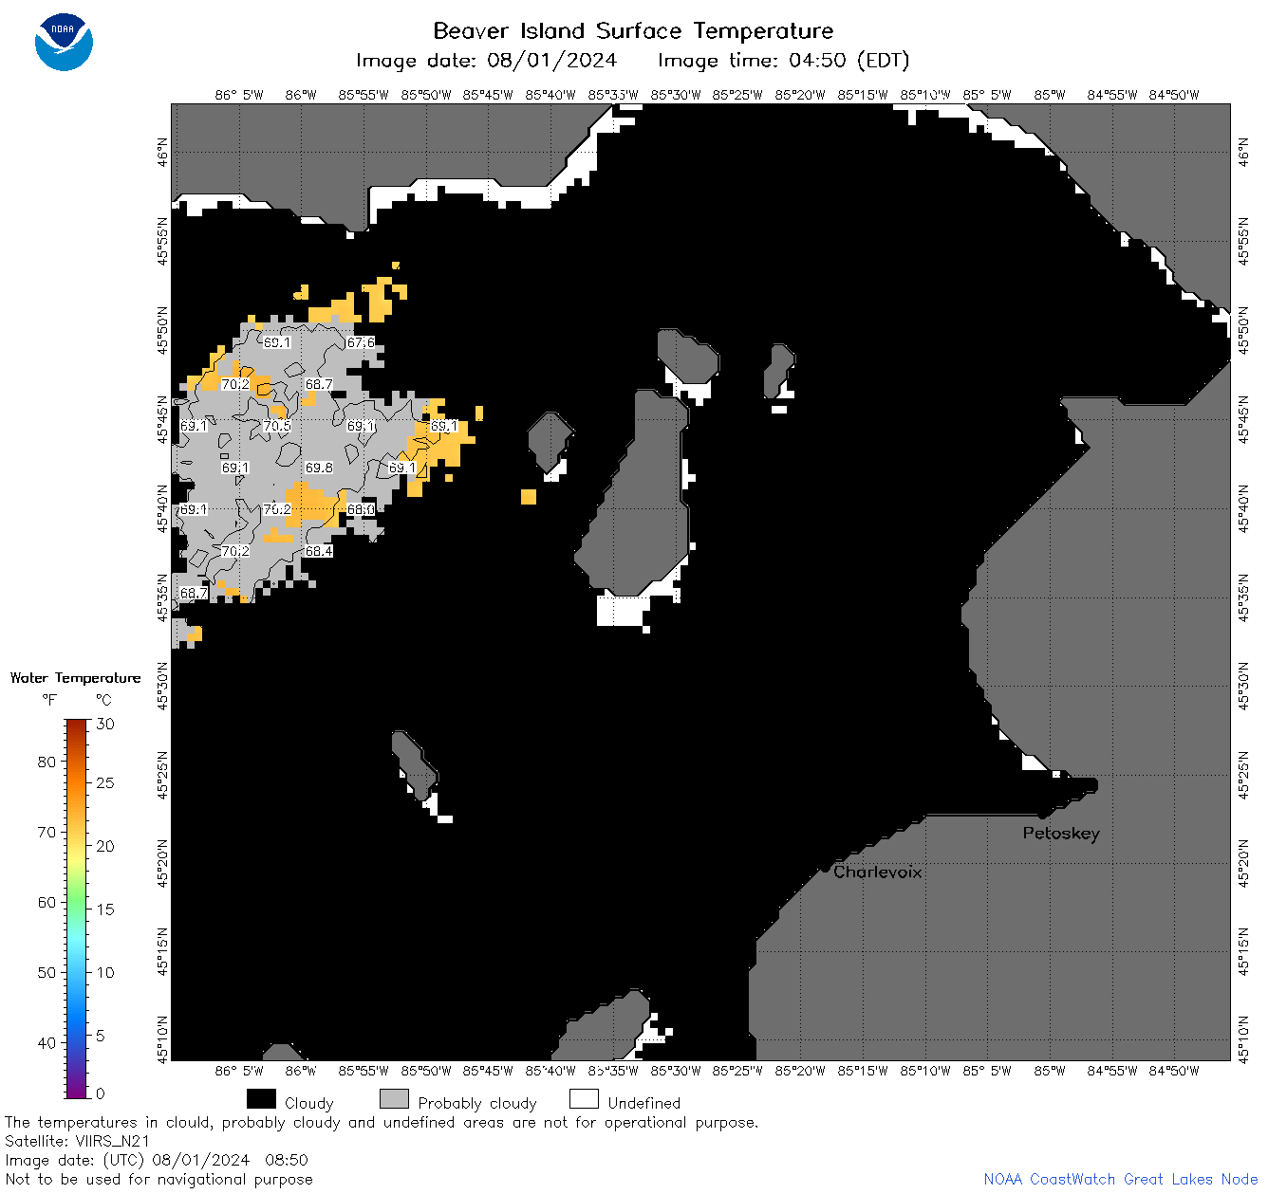The width and height of the screenshot is (1268, 1194).
Task: Click the °C column label in legend
Action: click(x=103, y=701)
